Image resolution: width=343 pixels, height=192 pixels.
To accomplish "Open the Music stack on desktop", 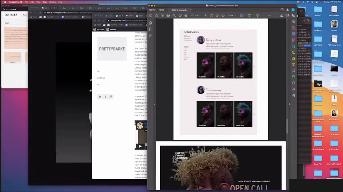I will pos(334,55).
